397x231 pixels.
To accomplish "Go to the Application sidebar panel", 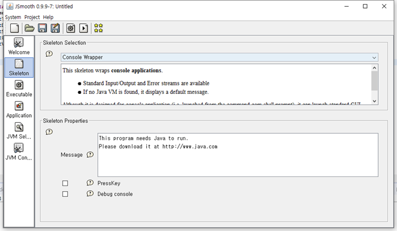I will (x=19, y=110).
